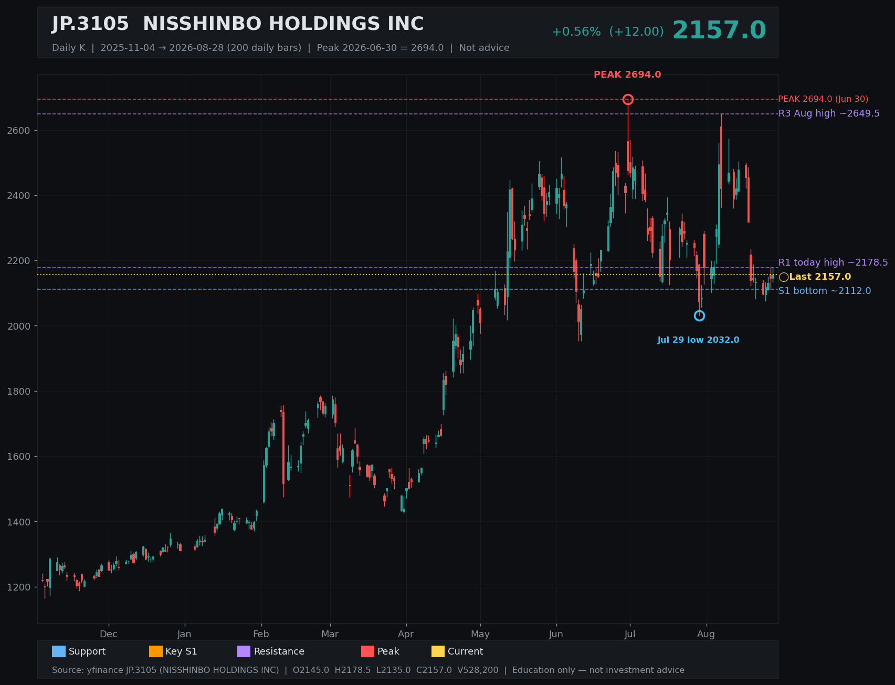Click the 2200 y-axis tick label
Viewport: 895px width, 685px height.
click(19, 261)
